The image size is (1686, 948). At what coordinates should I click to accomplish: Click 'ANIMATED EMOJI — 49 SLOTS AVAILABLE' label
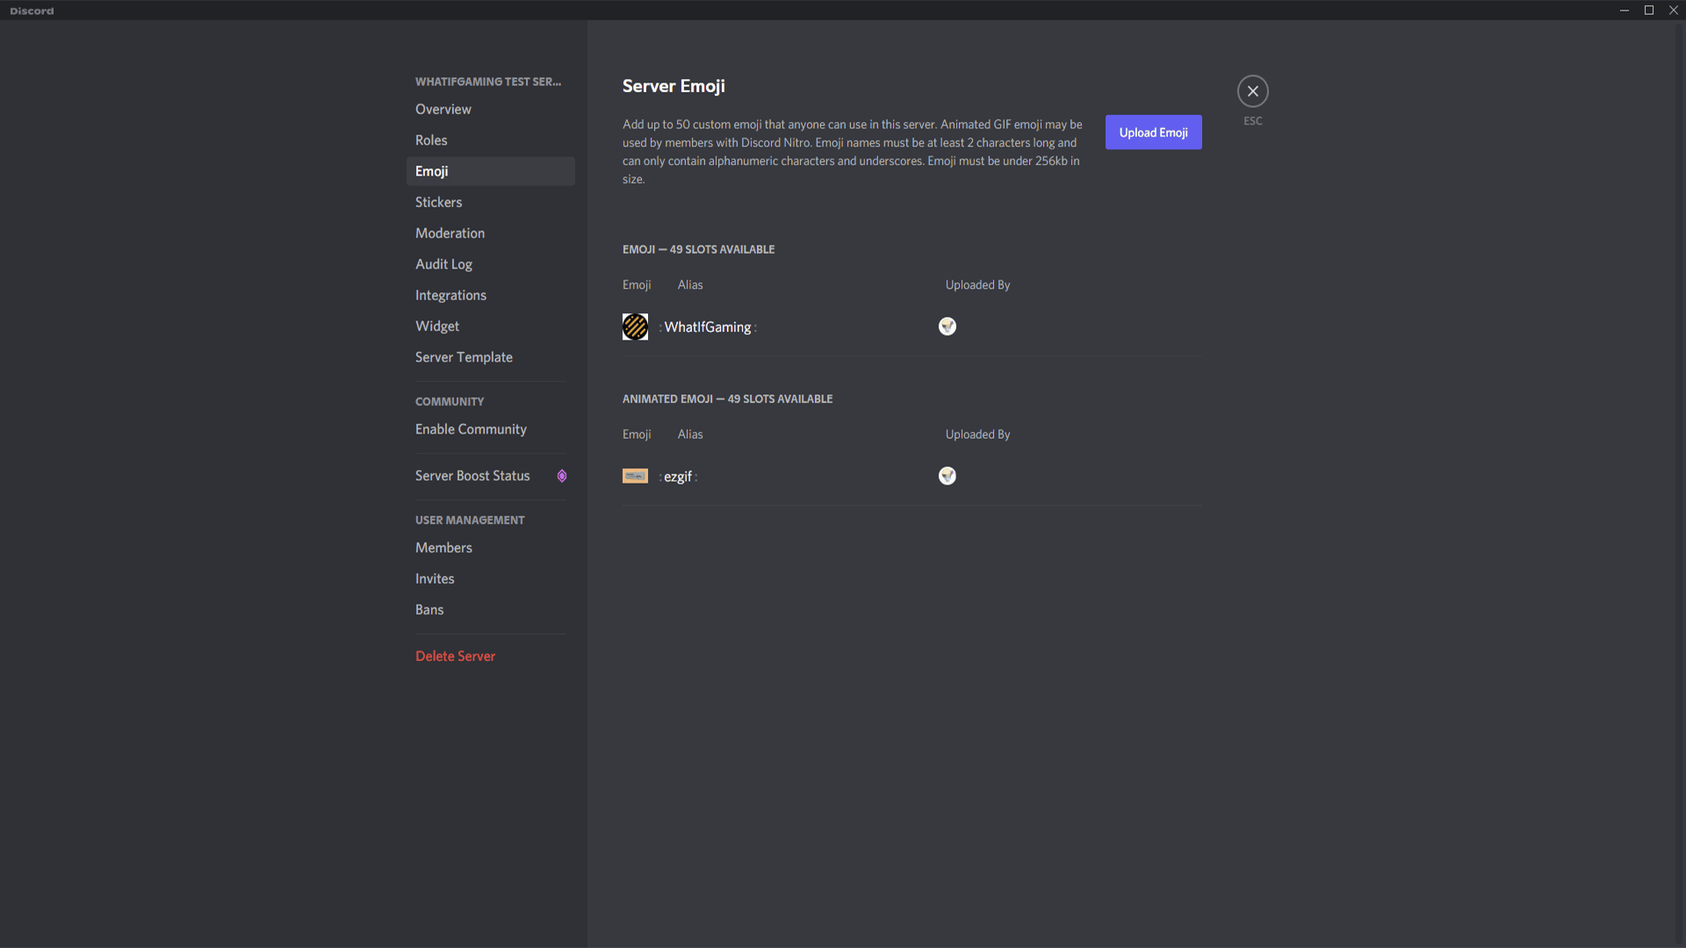pos(727,399)
